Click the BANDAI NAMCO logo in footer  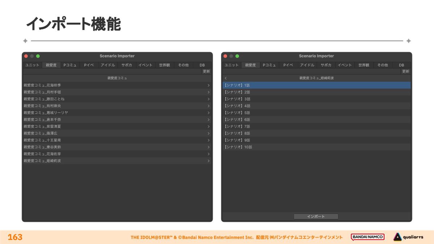click(367, 237)
